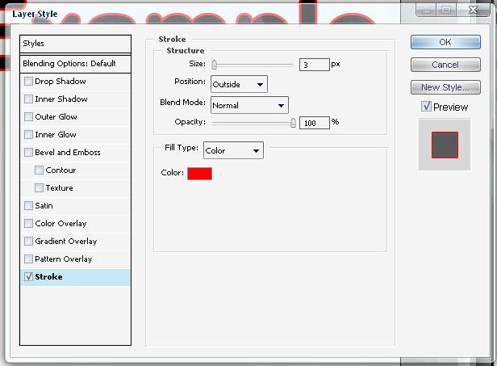Viewport: 497px width, 366px height.
Task: Close the Layer Style dialog window
Action: (x=474, y=11)
